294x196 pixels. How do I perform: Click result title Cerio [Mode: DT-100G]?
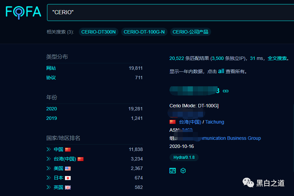click(194, 106)
